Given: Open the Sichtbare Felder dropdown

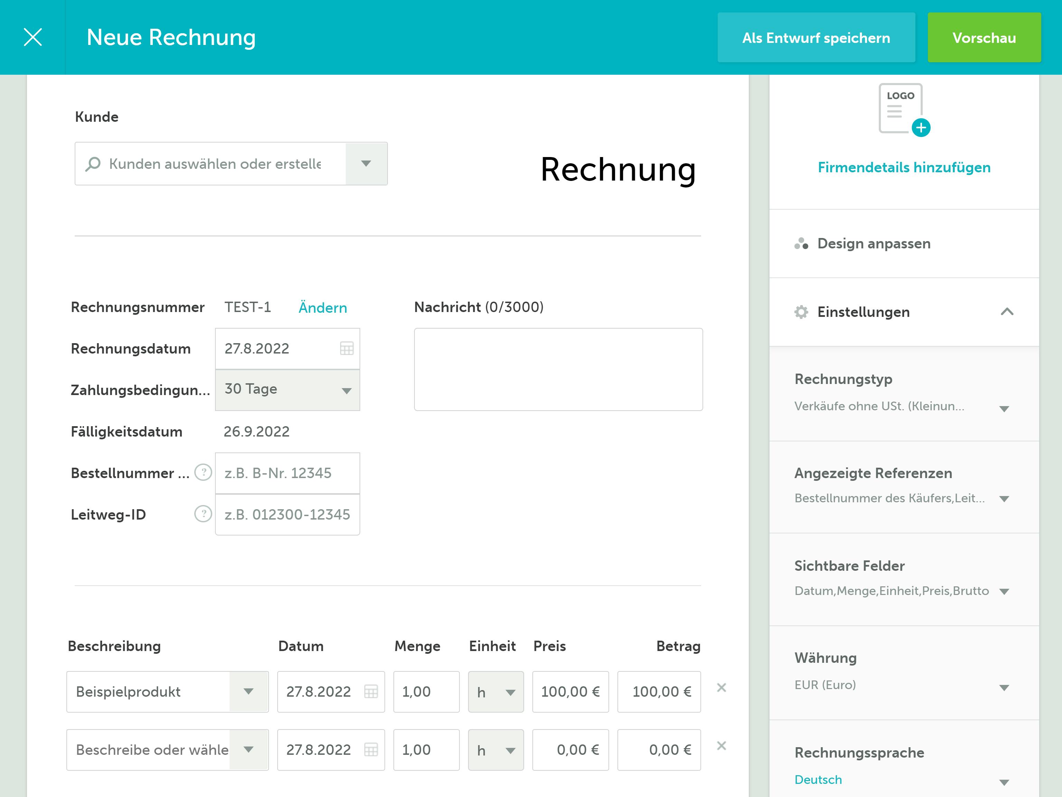Looking at the screenshot, I should [1005, 592].
